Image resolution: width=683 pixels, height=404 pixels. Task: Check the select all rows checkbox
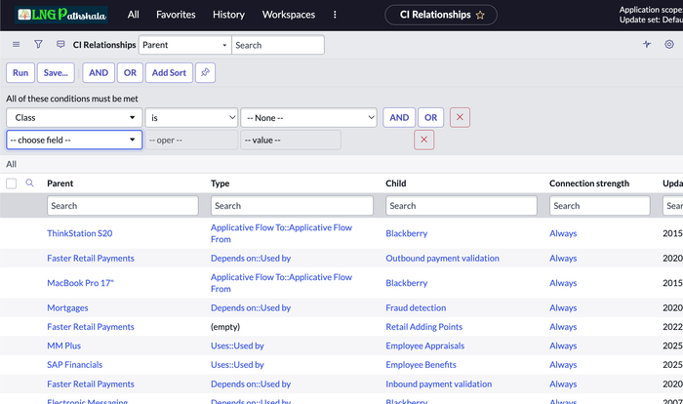click(12, 183)
